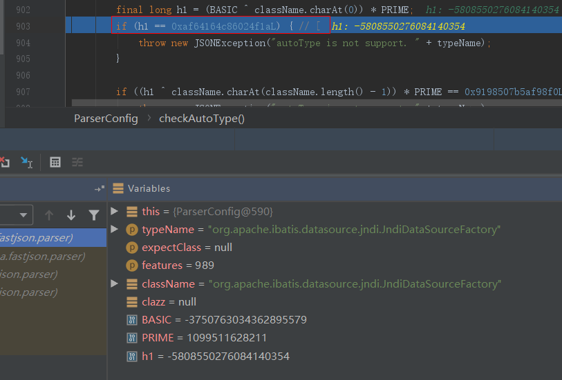Click the Trace Current Stream Chain icon

coord(77,162)
